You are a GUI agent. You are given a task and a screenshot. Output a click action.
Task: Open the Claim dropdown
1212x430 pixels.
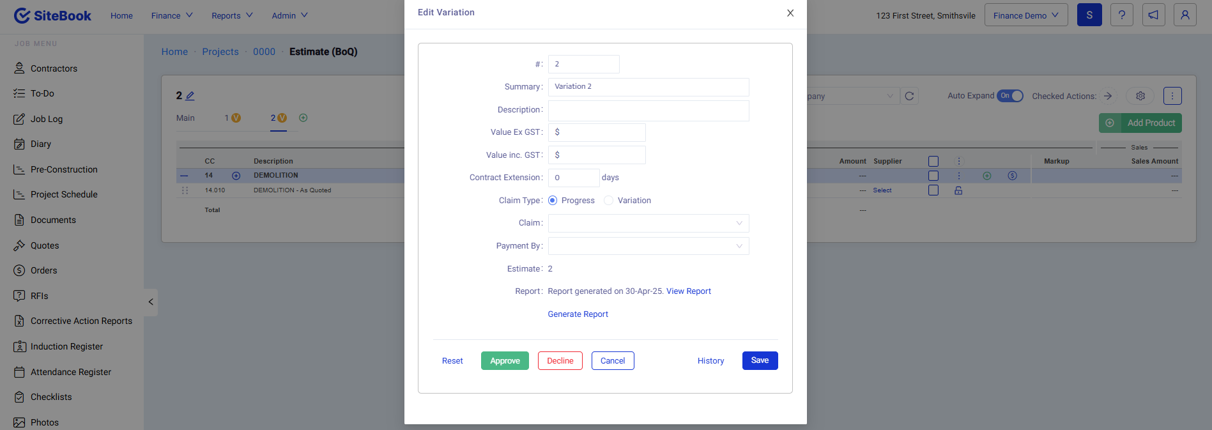point(648,223)
